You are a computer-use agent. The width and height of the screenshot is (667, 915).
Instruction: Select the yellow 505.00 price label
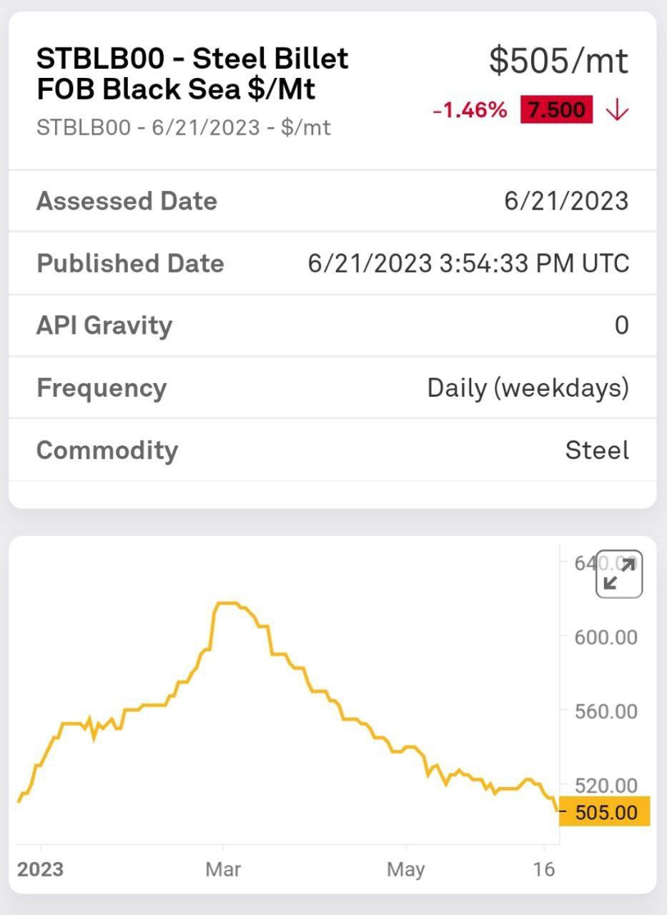tap(605, 811)
